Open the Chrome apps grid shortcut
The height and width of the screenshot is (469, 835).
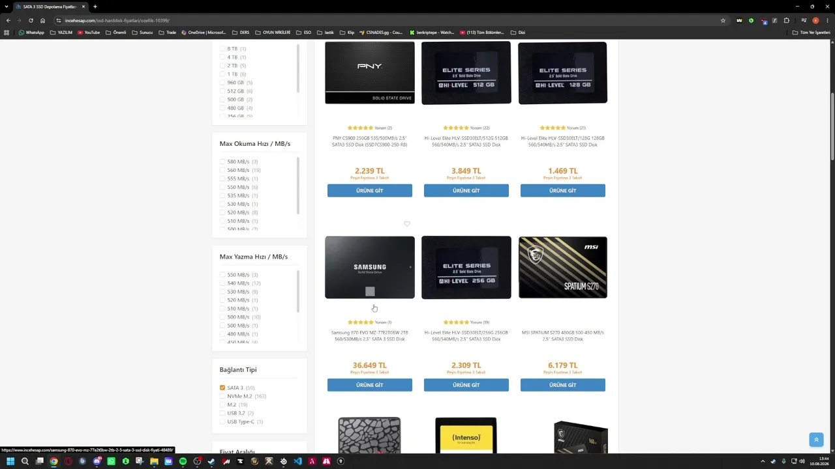coord(7,33)
